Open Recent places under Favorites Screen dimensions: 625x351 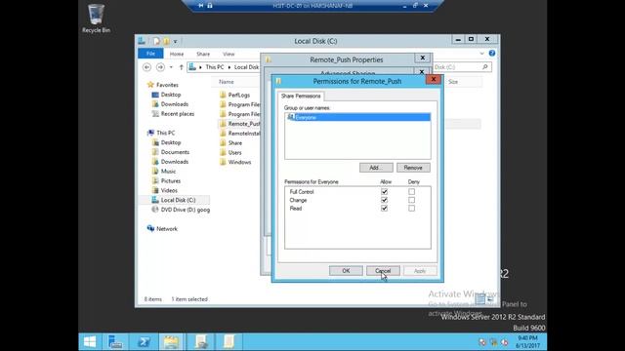click(x=178, y=114)
